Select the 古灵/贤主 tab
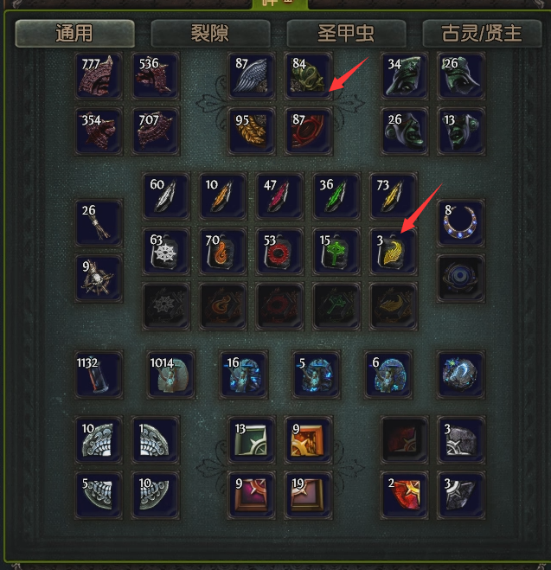The height and width of the screenshot is (570, 551). pyautogui.click(x=482, y=34)
